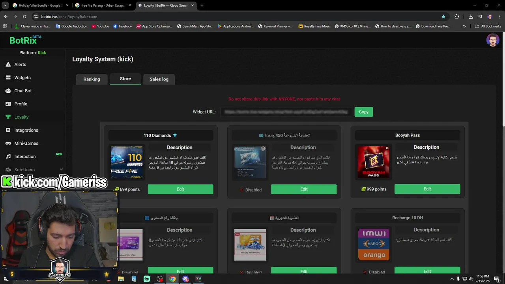Open the Alerts section in sidebar

(20, 64)
